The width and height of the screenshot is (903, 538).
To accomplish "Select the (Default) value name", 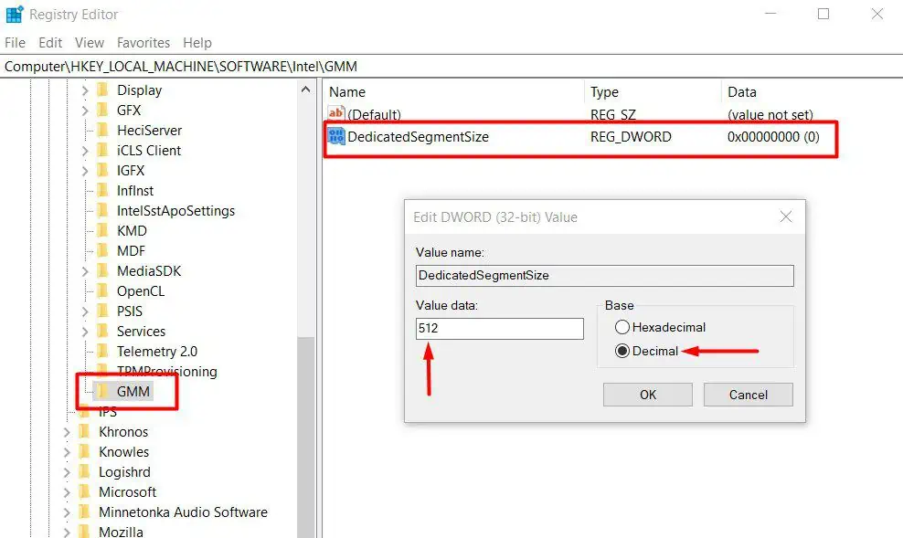I will point(375,114).
